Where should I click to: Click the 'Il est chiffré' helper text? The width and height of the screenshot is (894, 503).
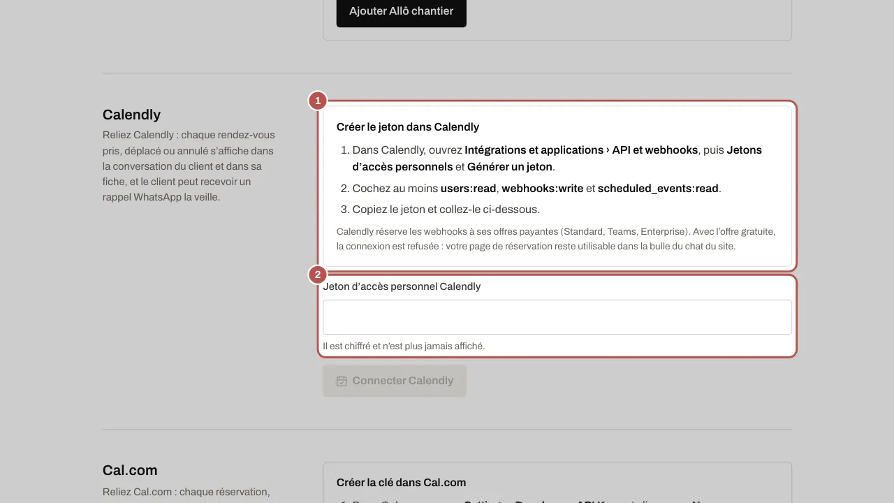[404, 346]
